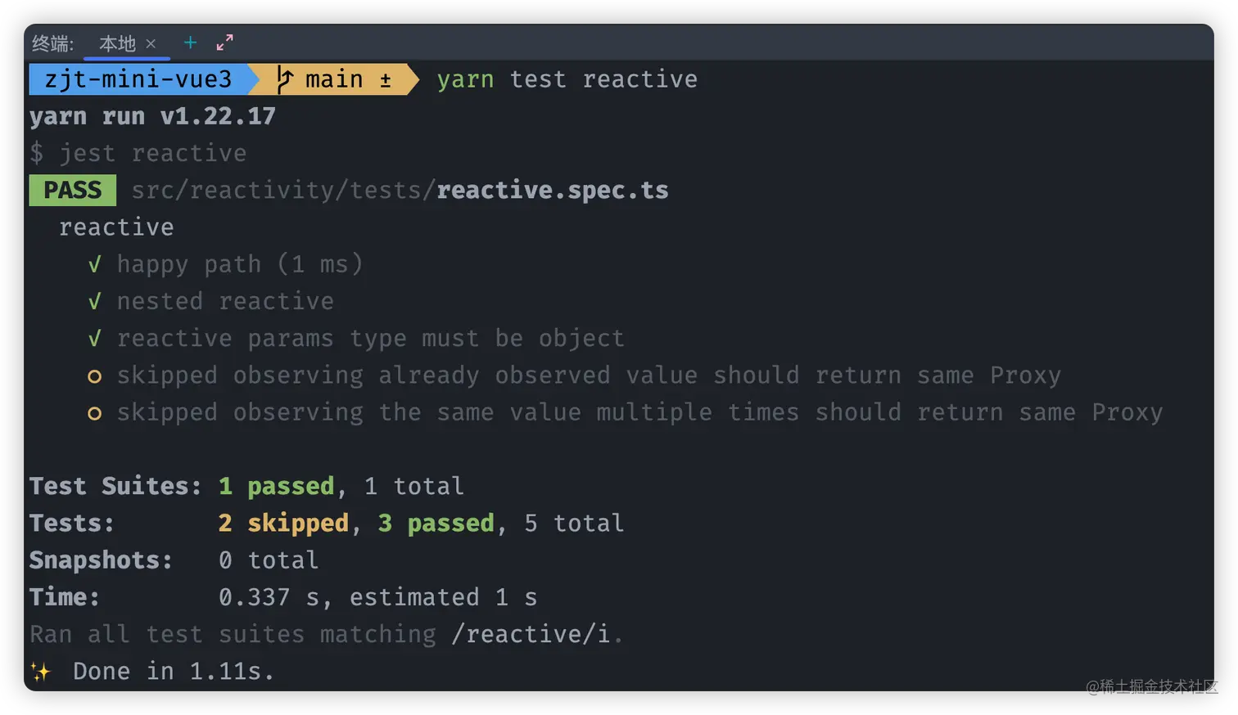Close the 本地 terminal tab
Screen dimensions: 1238x715
151,43
